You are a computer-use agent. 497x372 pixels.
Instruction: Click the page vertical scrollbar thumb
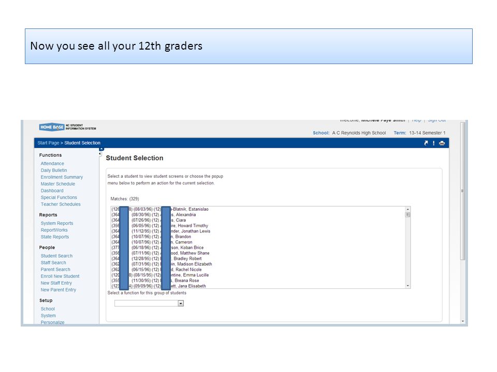click(x=463, y=191)
